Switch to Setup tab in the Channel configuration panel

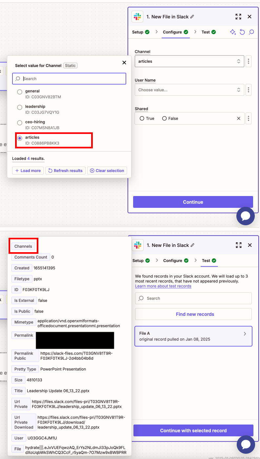(141, 32)
